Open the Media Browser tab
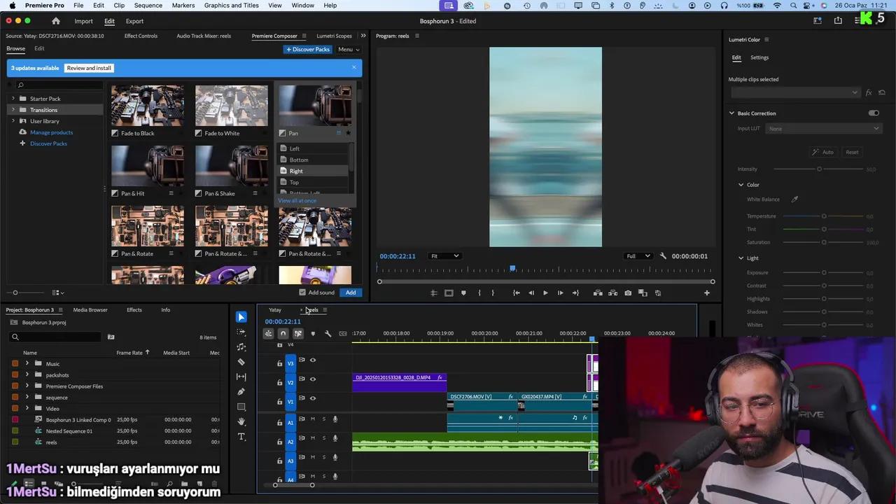The width and height of the screenshot is (896, 504). pyautogui.click(x=90, y=310)
